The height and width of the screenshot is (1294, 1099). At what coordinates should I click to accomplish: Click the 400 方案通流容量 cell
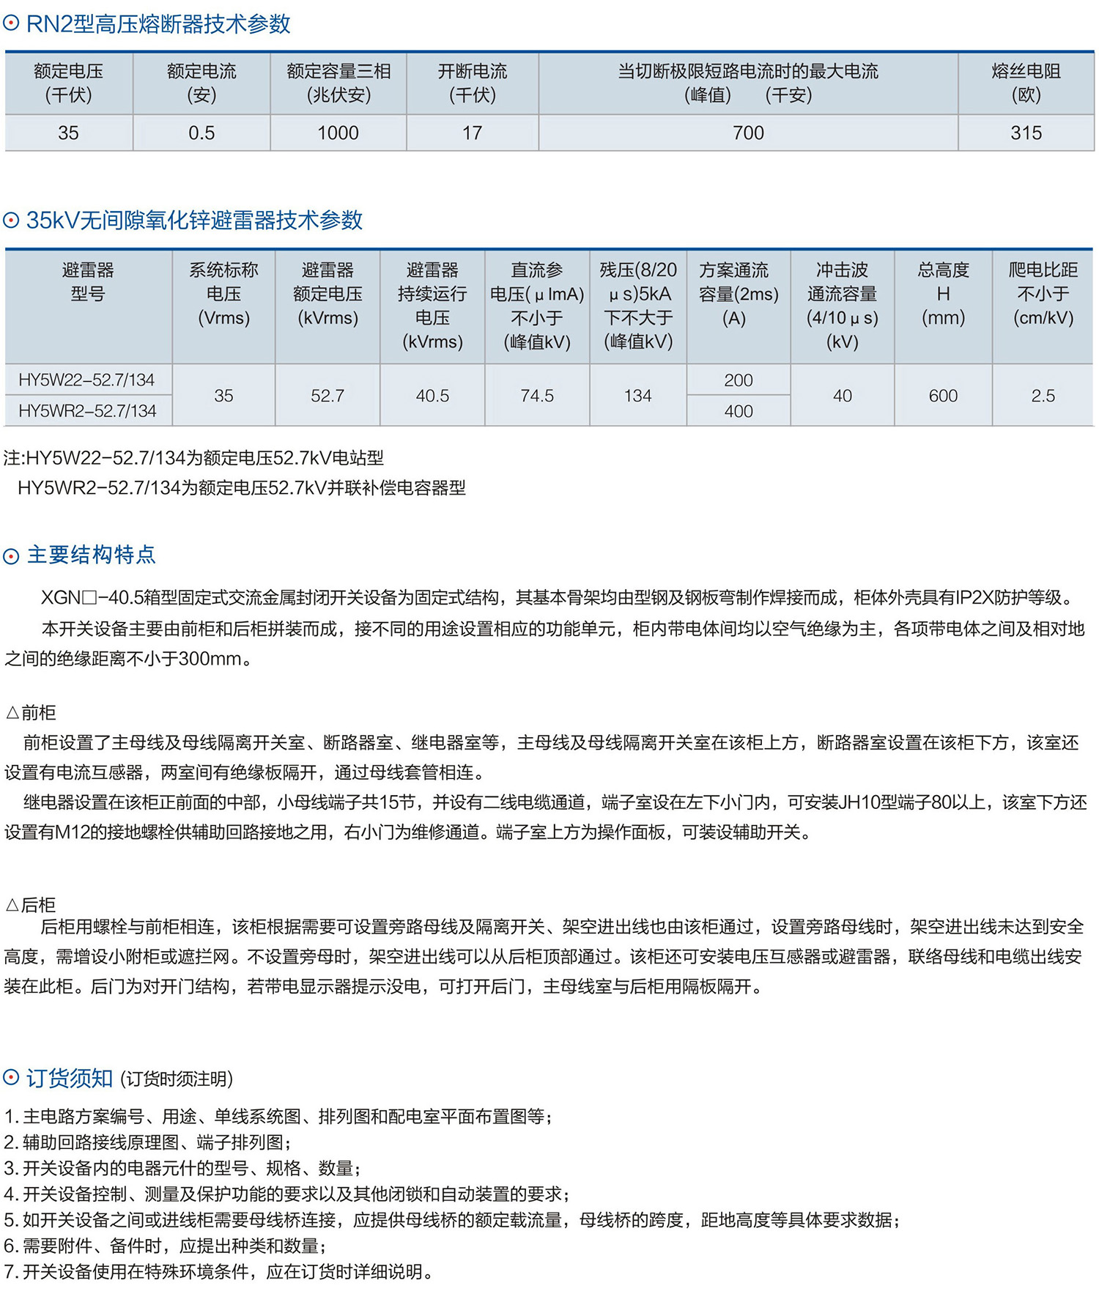click(738, 411)
